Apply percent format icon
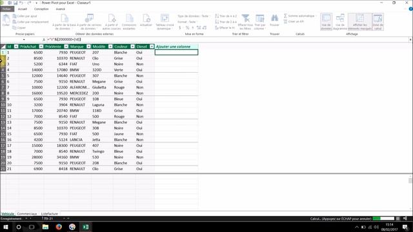 pyautogui.click(x=187, y=28)
